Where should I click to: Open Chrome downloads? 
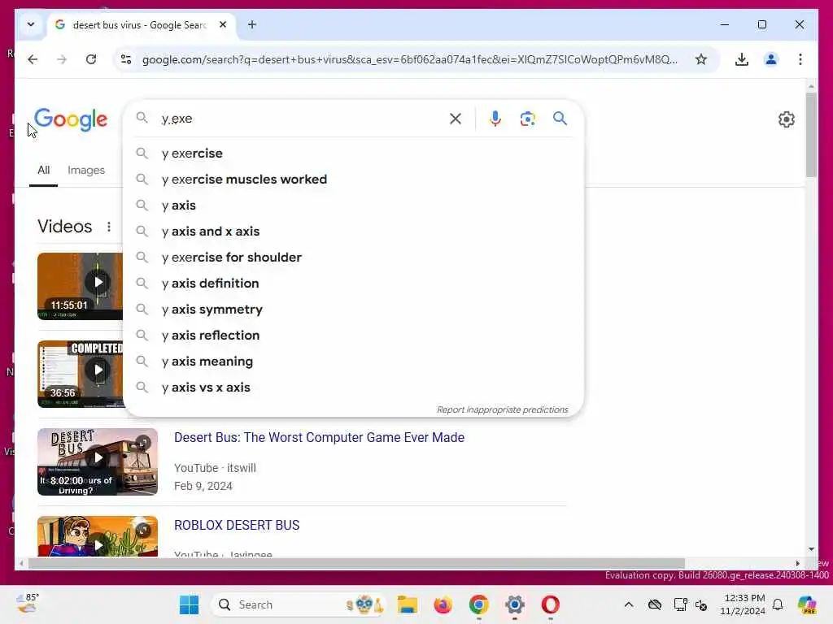pos(742,59)
